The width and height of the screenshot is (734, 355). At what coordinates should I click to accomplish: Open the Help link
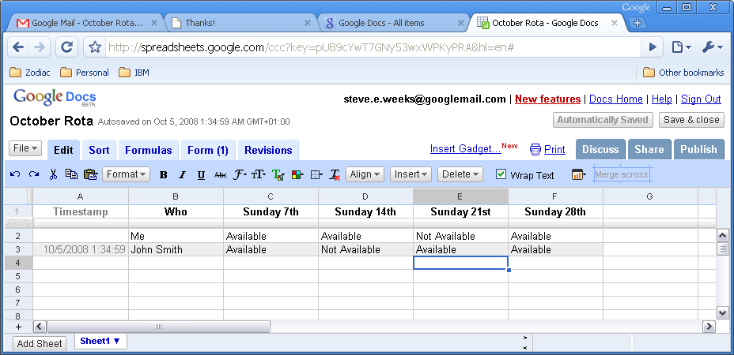(662, 99)
